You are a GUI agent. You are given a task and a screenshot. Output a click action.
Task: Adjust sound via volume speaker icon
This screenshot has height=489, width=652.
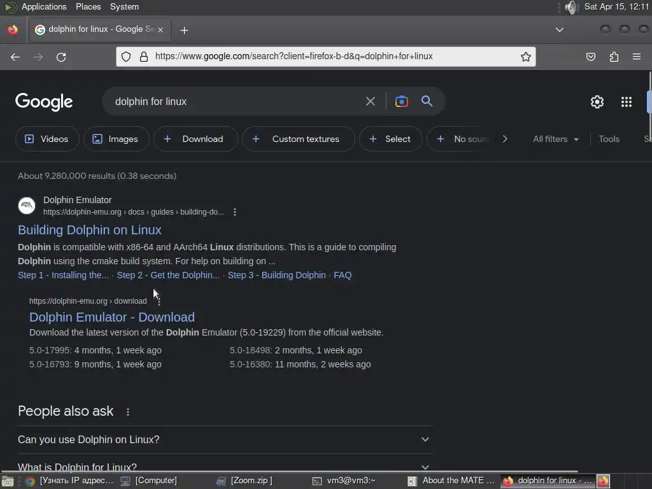pos(572,7)
